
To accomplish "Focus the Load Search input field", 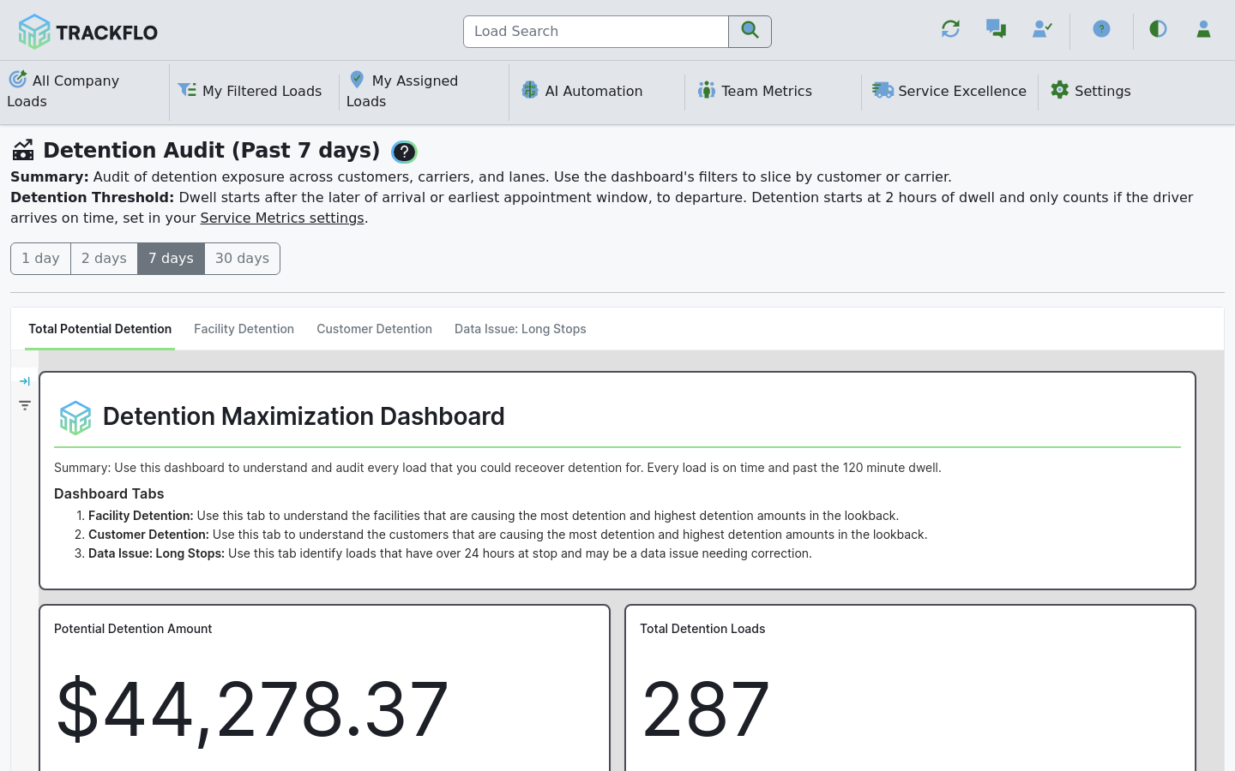I will pyautogui.click(x=596, y=32).
